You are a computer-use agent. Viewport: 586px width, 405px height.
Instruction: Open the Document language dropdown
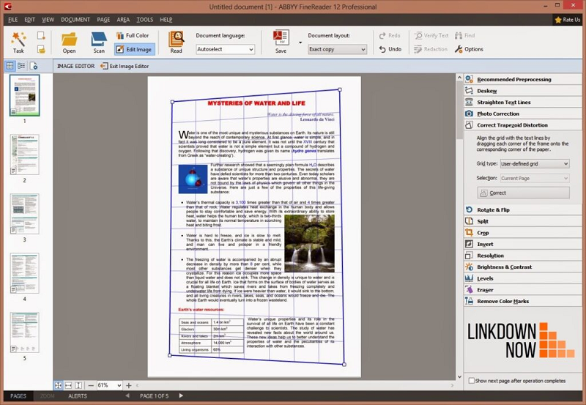tap(225, 50)
